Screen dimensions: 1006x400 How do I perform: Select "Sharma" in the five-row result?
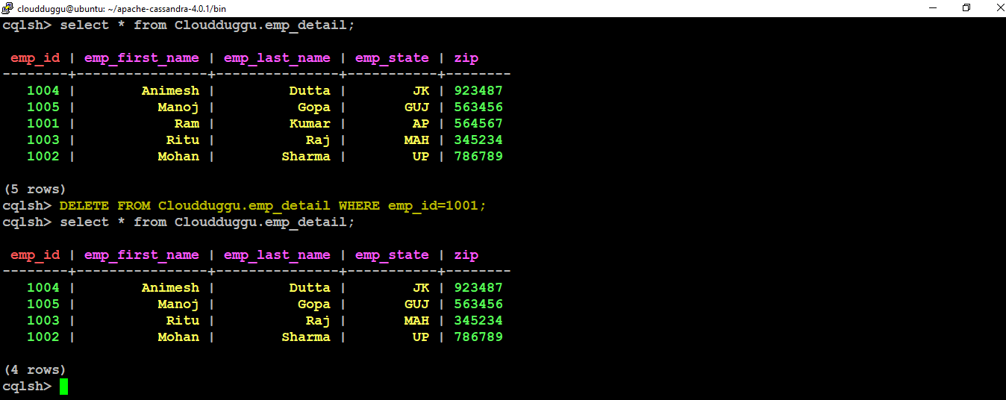tap(306, 157)
